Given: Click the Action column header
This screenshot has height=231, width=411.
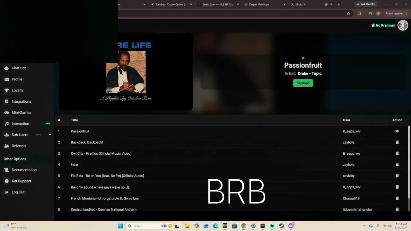Looking at the screenshot, I should coord(397,120).
